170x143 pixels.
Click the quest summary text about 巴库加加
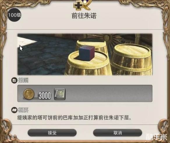pyautogui.click(x=75, y=117)
